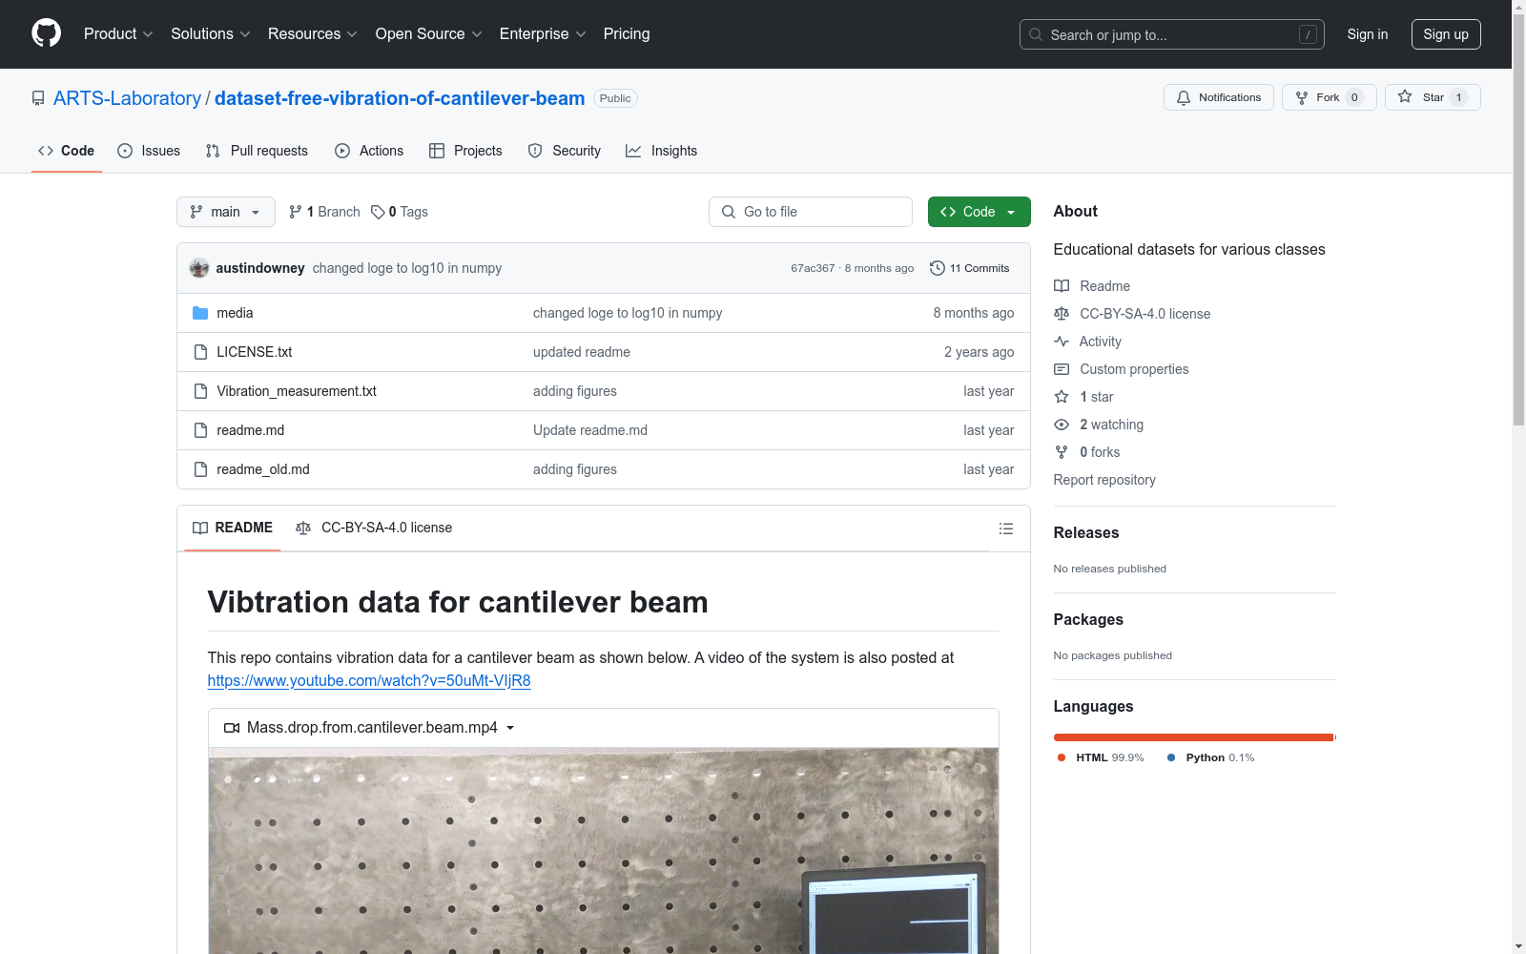The image size is (1526, 954).
Task: View the 2 watching users
Action: coord(1099,425)
